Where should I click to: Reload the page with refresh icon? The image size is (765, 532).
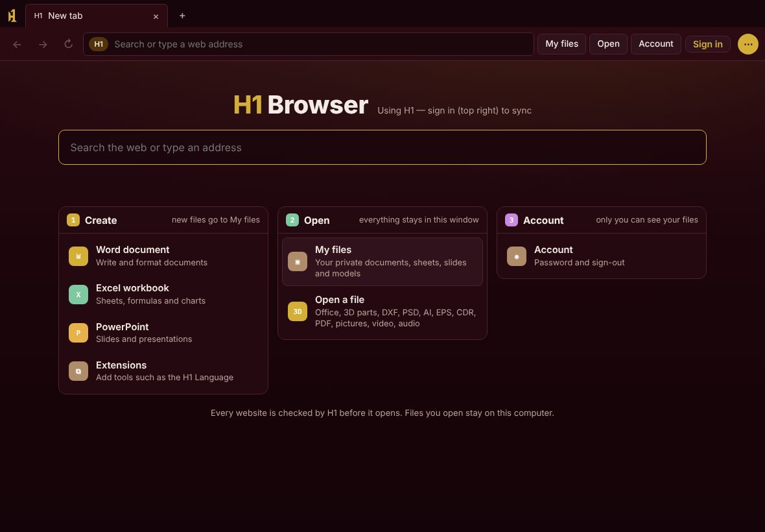click(x=68, y=44)
